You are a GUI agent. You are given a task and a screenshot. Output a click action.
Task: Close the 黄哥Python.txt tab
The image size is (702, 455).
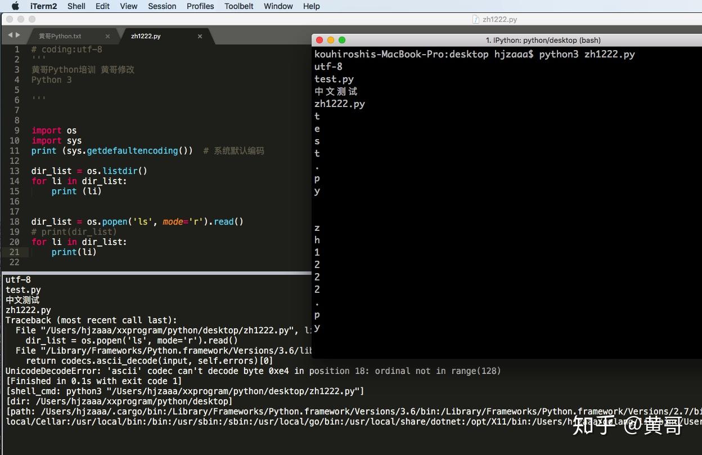[107, 35]
